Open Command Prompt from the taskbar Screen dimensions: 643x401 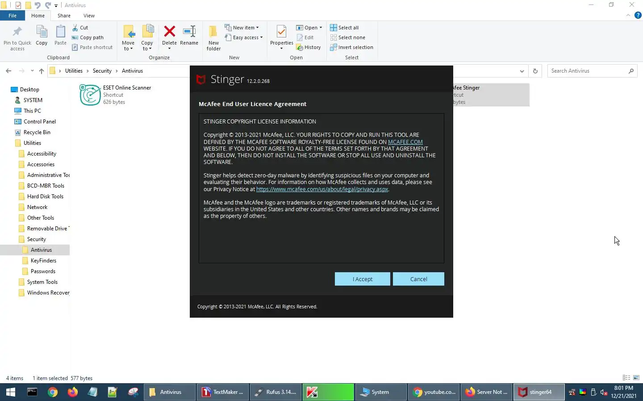[32, 392]
